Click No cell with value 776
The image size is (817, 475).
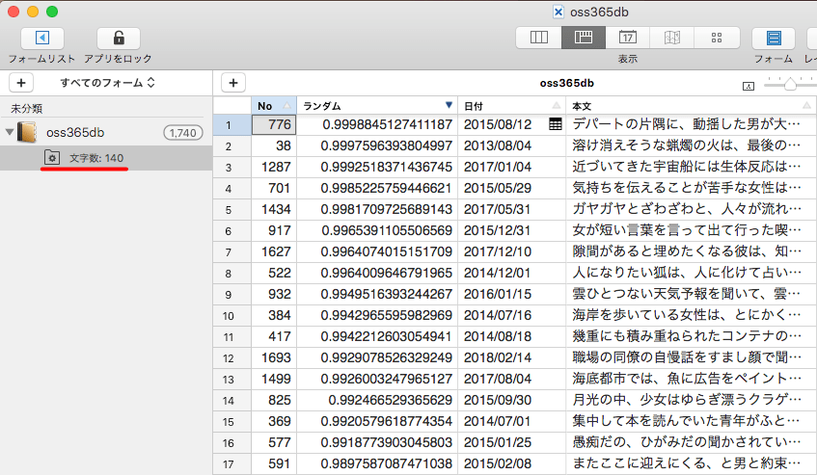[274, 125]
